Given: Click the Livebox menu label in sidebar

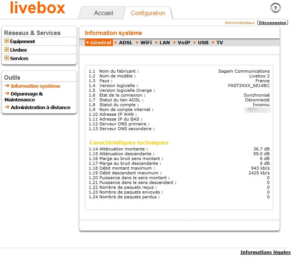Looking at the screenshot, I should (x=18, y=50).
